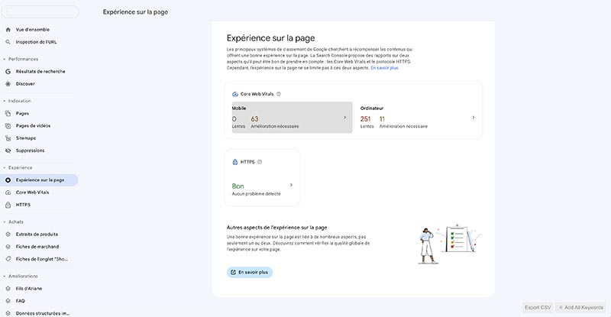611x317 pixels.
Task: Click the Google G icon for Résultats de recherche
Action: pos(8,71)
